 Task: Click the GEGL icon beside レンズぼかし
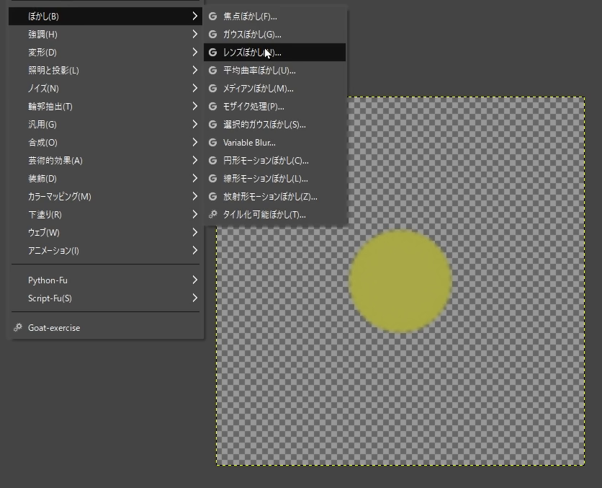point(212,52)
